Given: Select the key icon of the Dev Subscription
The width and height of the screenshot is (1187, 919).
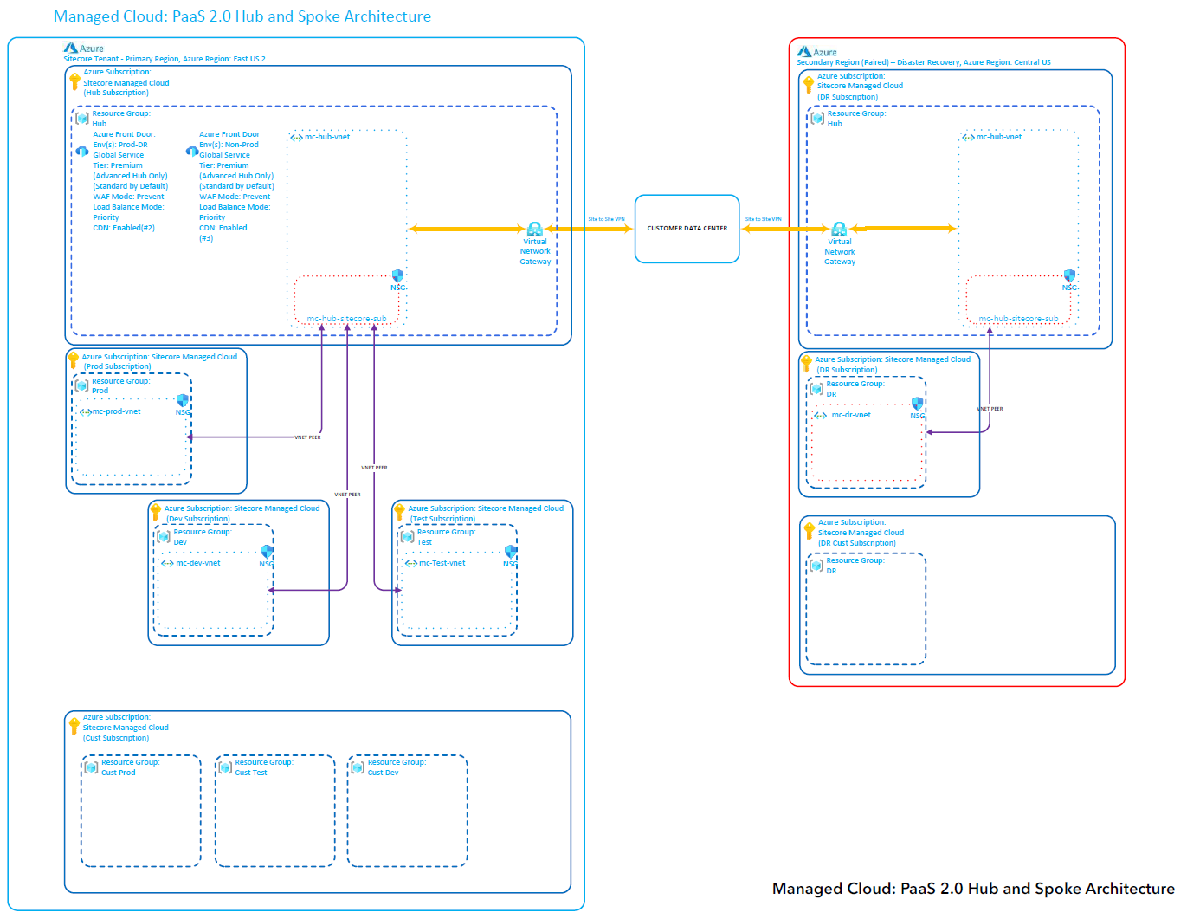Looking at the screenshot, I should 156,512.
